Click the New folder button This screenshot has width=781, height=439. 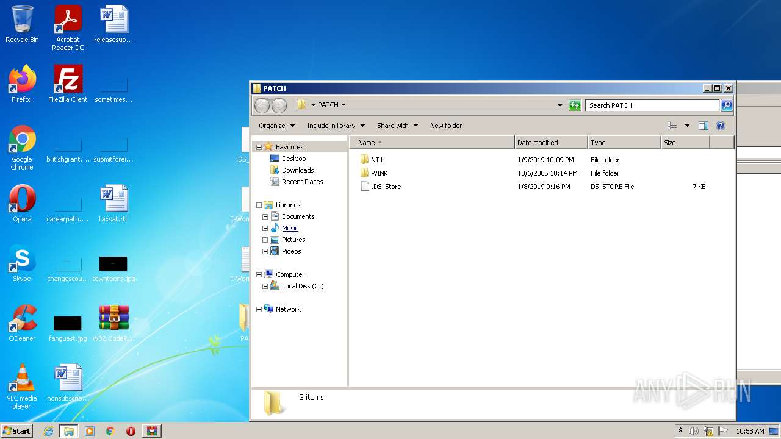pyautogui.click(x=446, y=126)
